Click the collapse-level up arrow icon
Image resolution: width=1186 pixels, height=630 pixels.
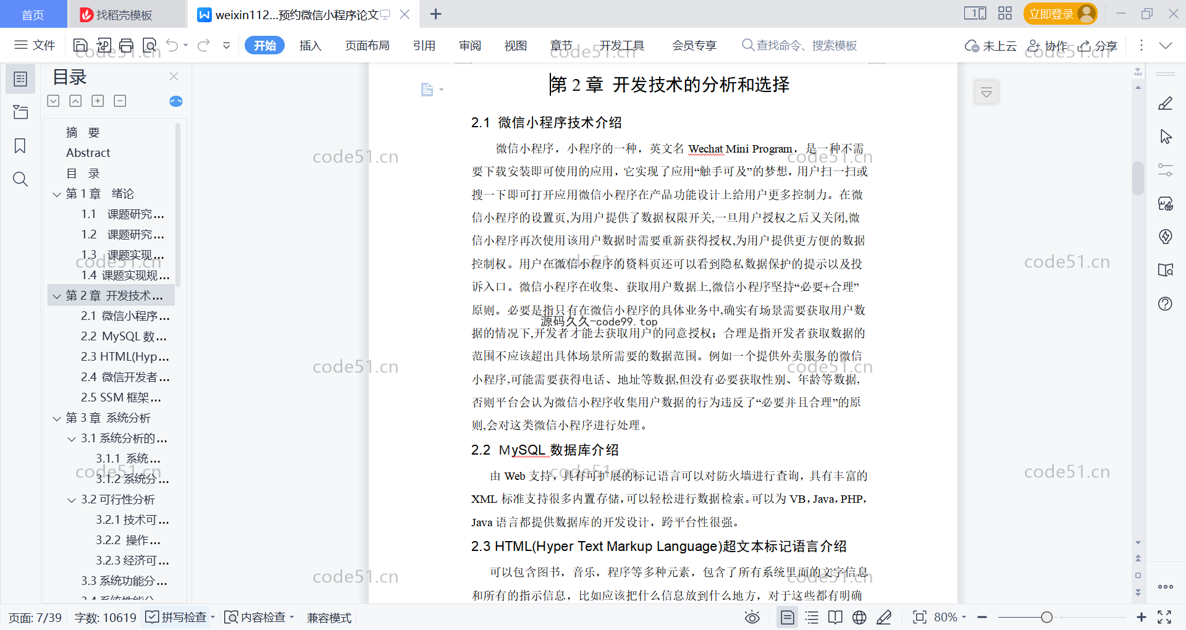(75, 101)
